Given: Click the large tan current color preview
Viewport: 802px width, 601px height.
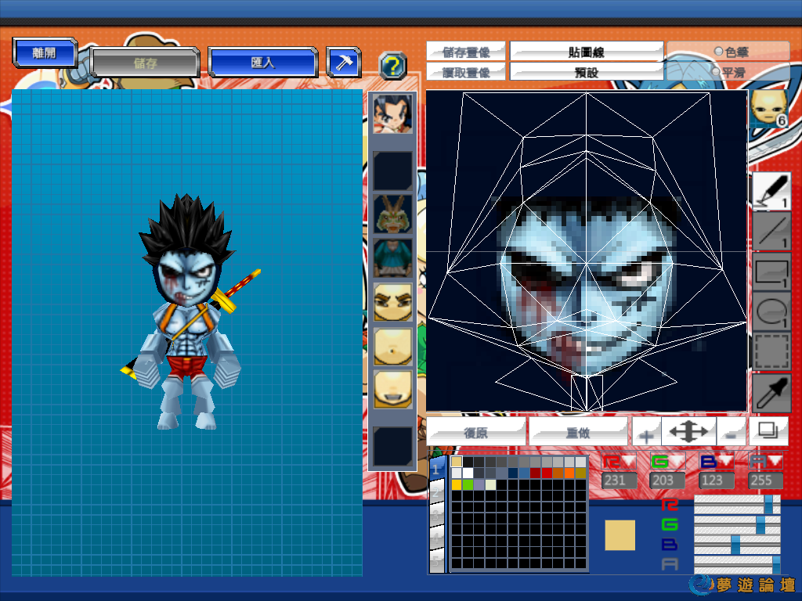Looking at the screenshot, I should 620,535.
